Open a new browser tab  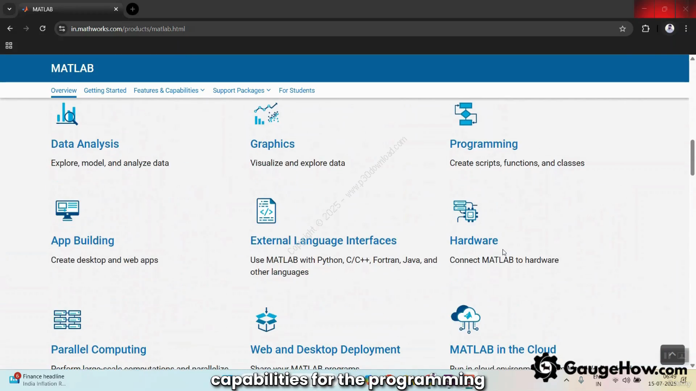tap(132, 9)
